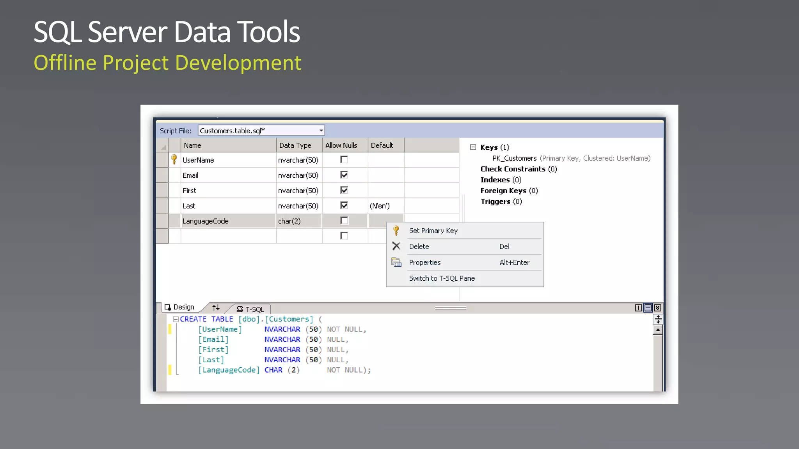This screenshot has width=799, height=449.
Task: Click the Default column header
Action: tap(386, 145)
